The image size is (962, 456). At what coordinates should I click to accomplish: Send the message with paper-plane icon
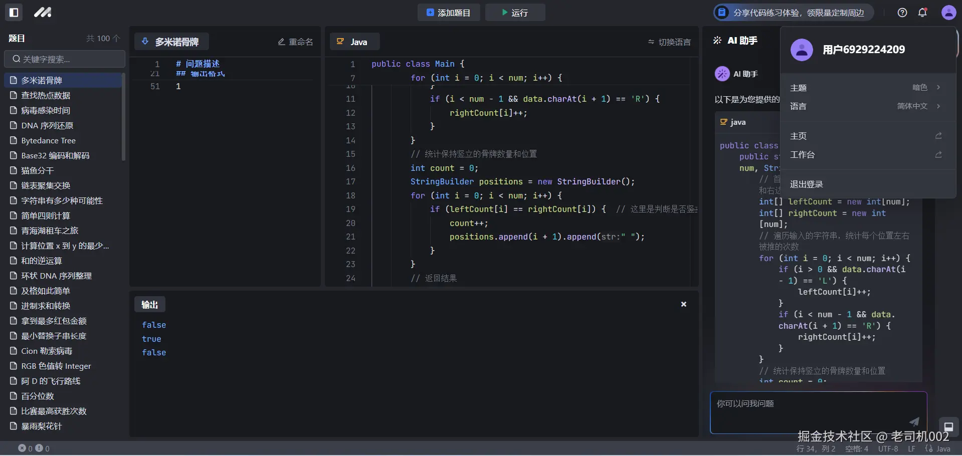coord(914,421)
